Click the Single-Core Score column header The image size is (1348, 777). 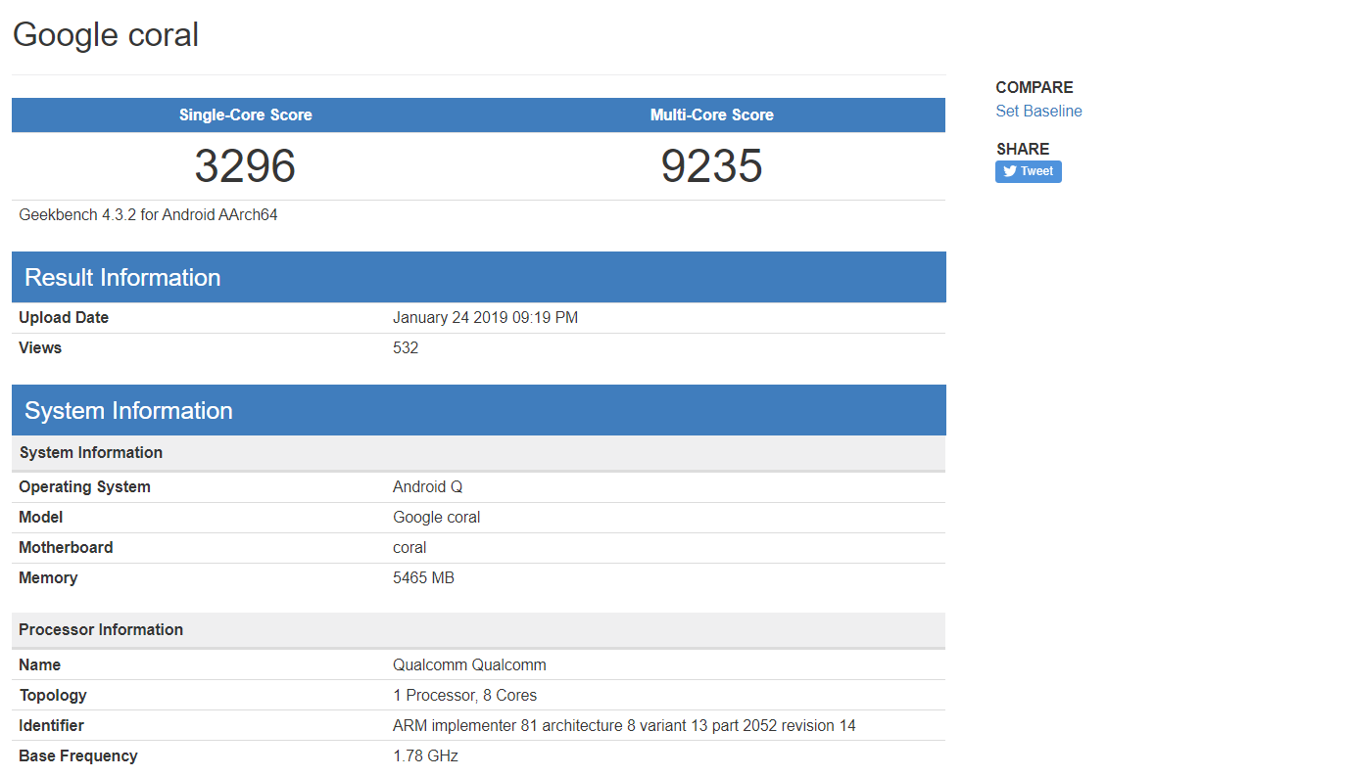click(245, 114)
